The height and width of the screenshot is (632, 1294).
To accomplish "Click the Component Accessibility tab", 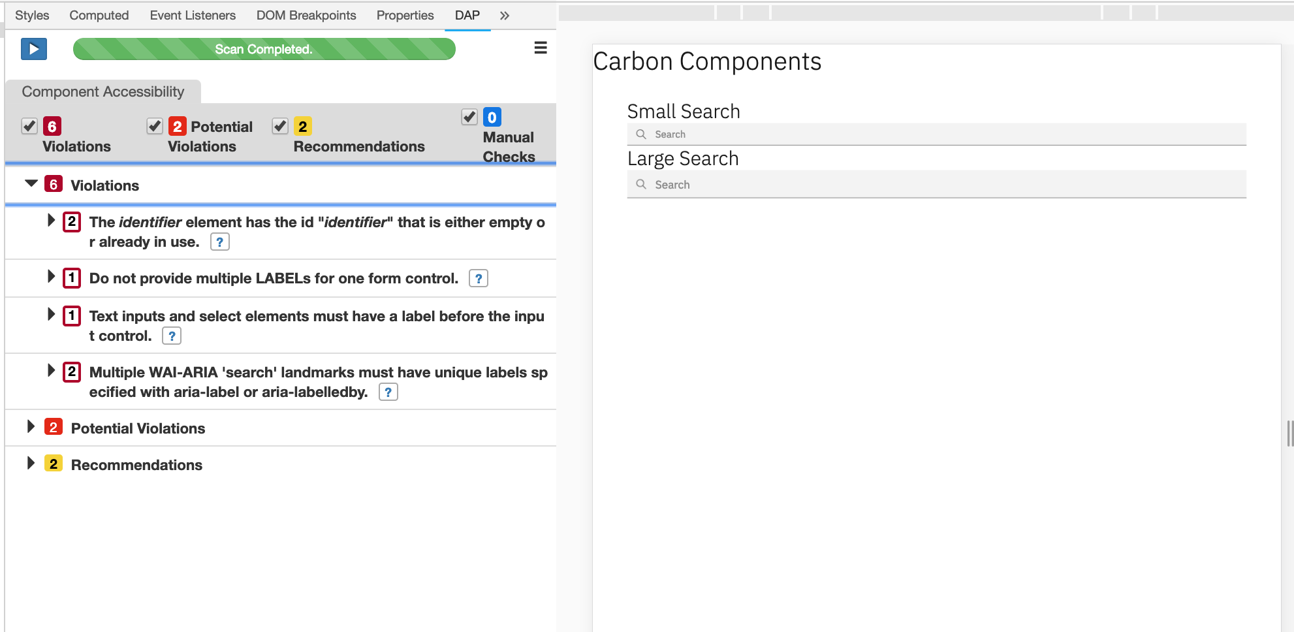I will point(102,91).
